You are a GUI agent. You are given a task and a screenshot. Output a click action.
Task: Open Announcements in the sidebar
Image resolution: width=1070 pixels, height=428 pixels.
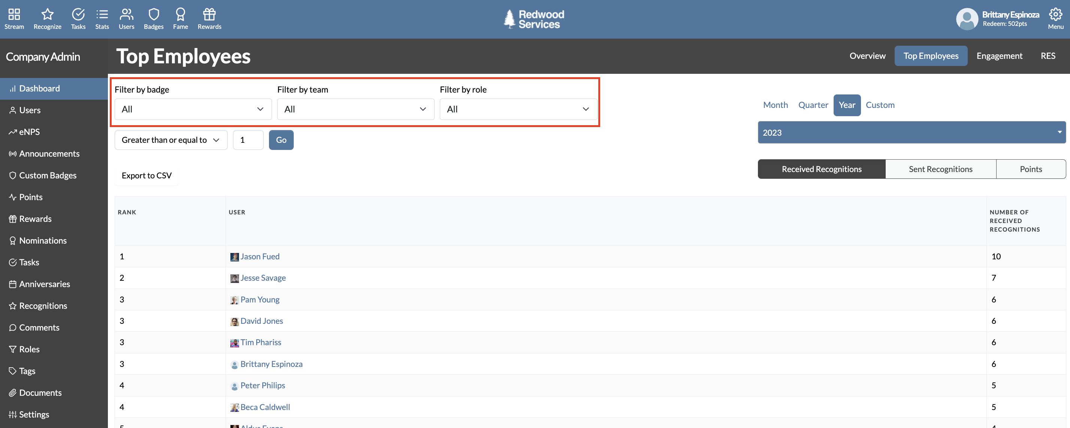54,154
